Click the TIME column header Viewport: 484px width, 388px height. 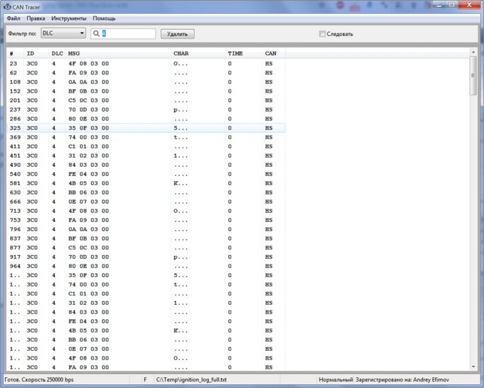pyautogui.click(x=234, y=54)
